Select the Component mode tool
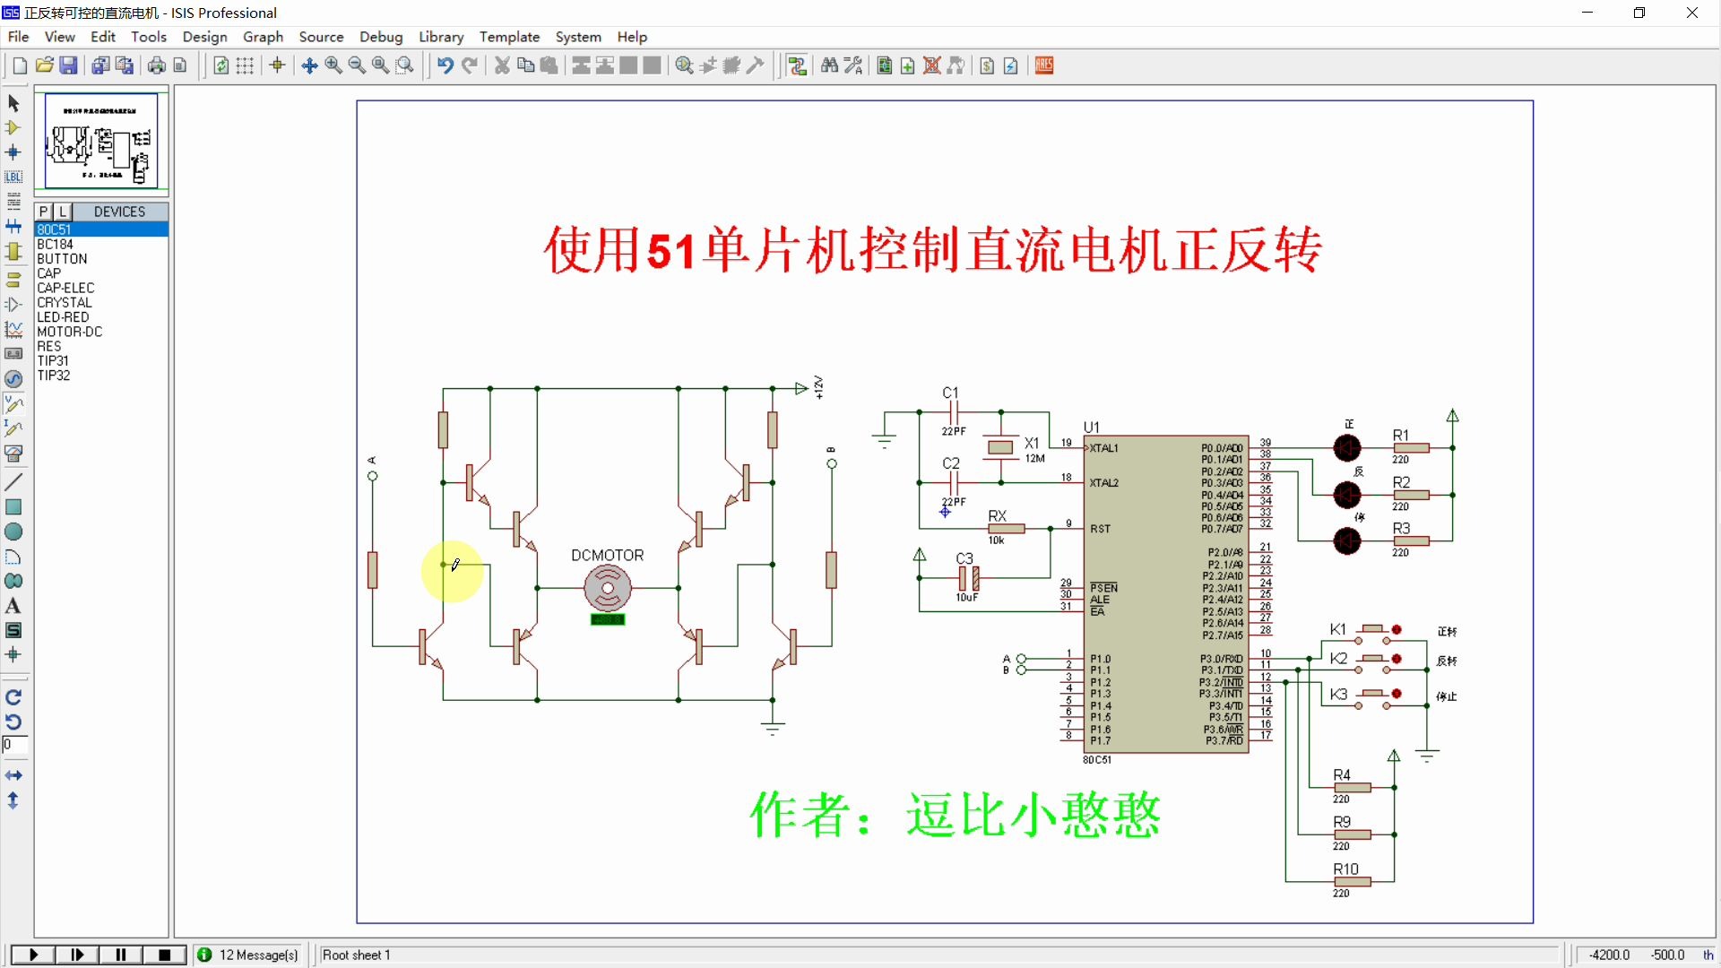 pos(13,128)
